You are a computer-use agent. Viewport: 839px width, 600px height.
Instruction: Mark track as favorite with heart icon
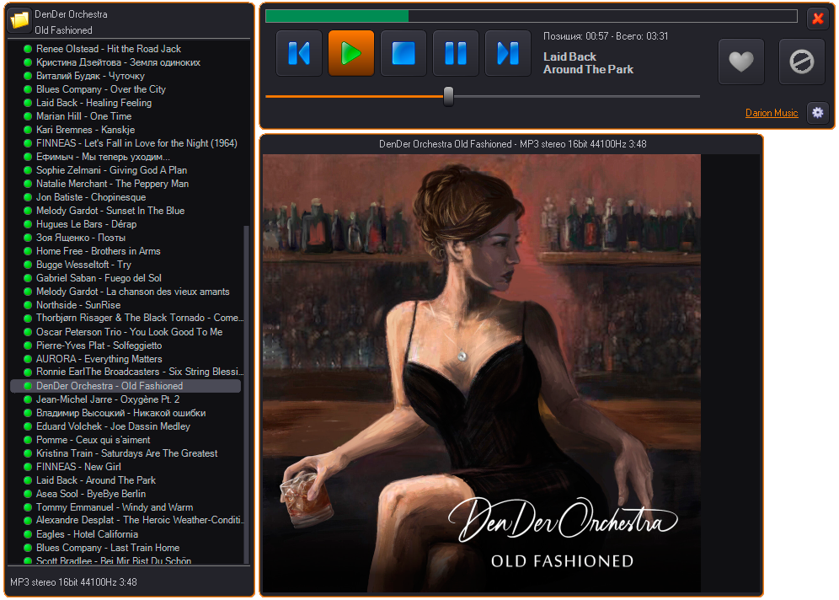tap(741, 62)
